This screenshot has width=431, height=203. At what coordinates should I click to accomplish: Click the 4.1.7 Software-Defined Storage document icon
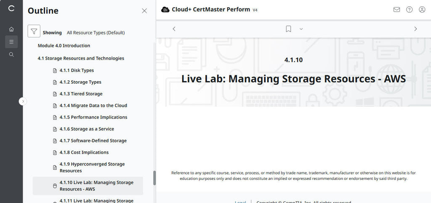(54, 141)
